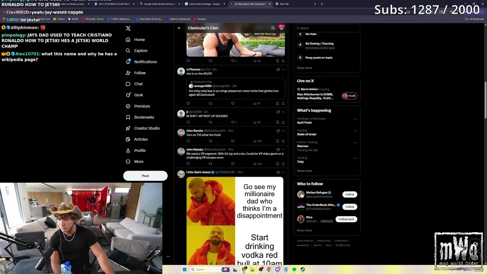This screenshot has width=487, height=274.
Task: Open the 'Real Estate & Home' bookmark
Action: (x=148, y=19)
